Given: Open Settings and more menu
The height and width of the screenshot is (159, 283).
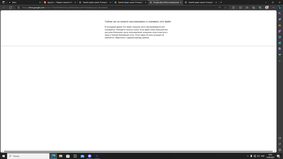Looking at the screenshot, I should point(273,8).
